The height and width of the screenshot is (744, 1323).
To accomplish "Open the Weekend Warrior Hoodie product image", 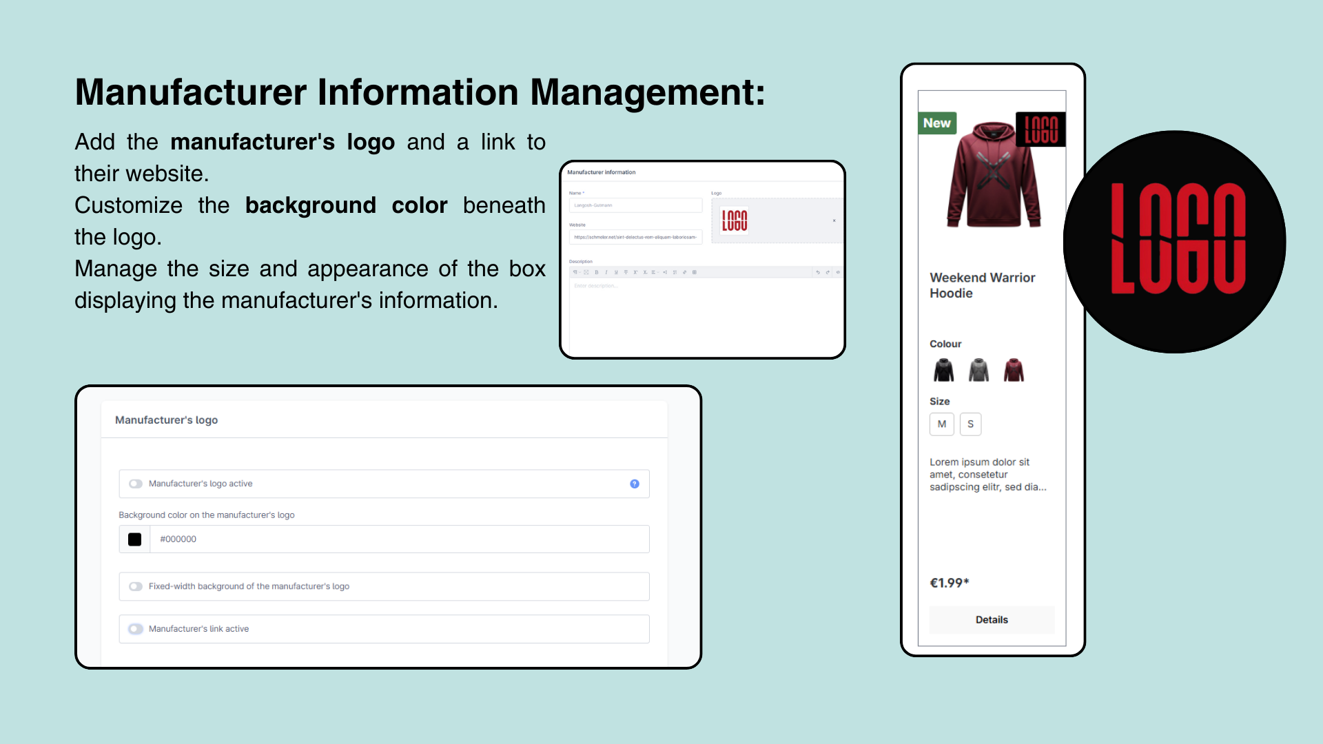I will point(993,175).
